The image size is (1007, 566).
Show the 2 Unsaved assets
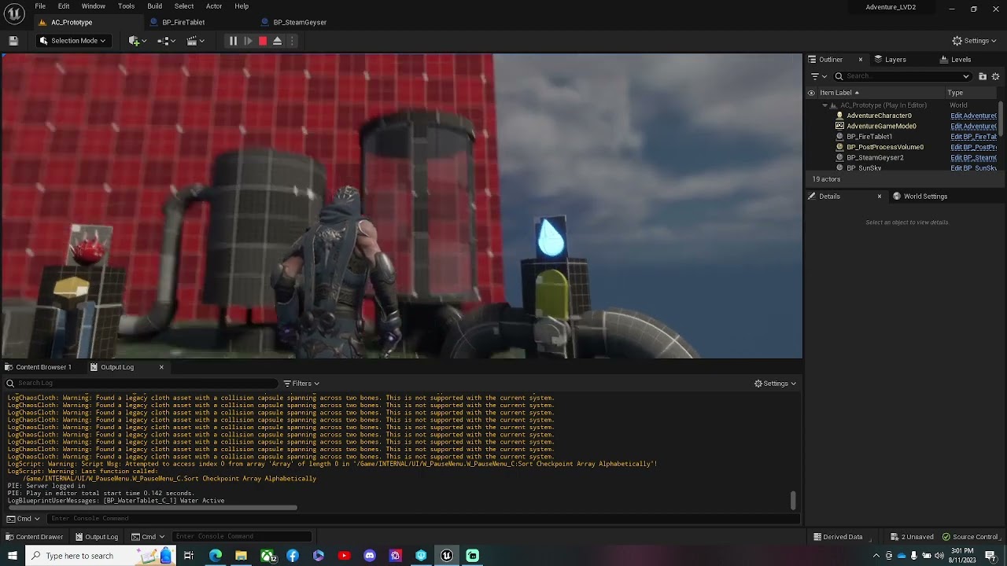pos(912,537)
